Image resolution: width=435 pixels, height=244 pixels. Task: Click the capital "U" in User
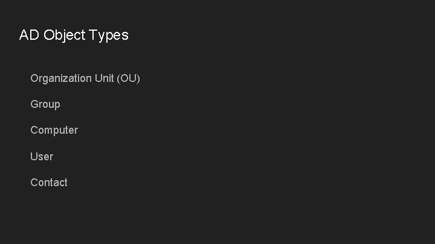(34, 156)
